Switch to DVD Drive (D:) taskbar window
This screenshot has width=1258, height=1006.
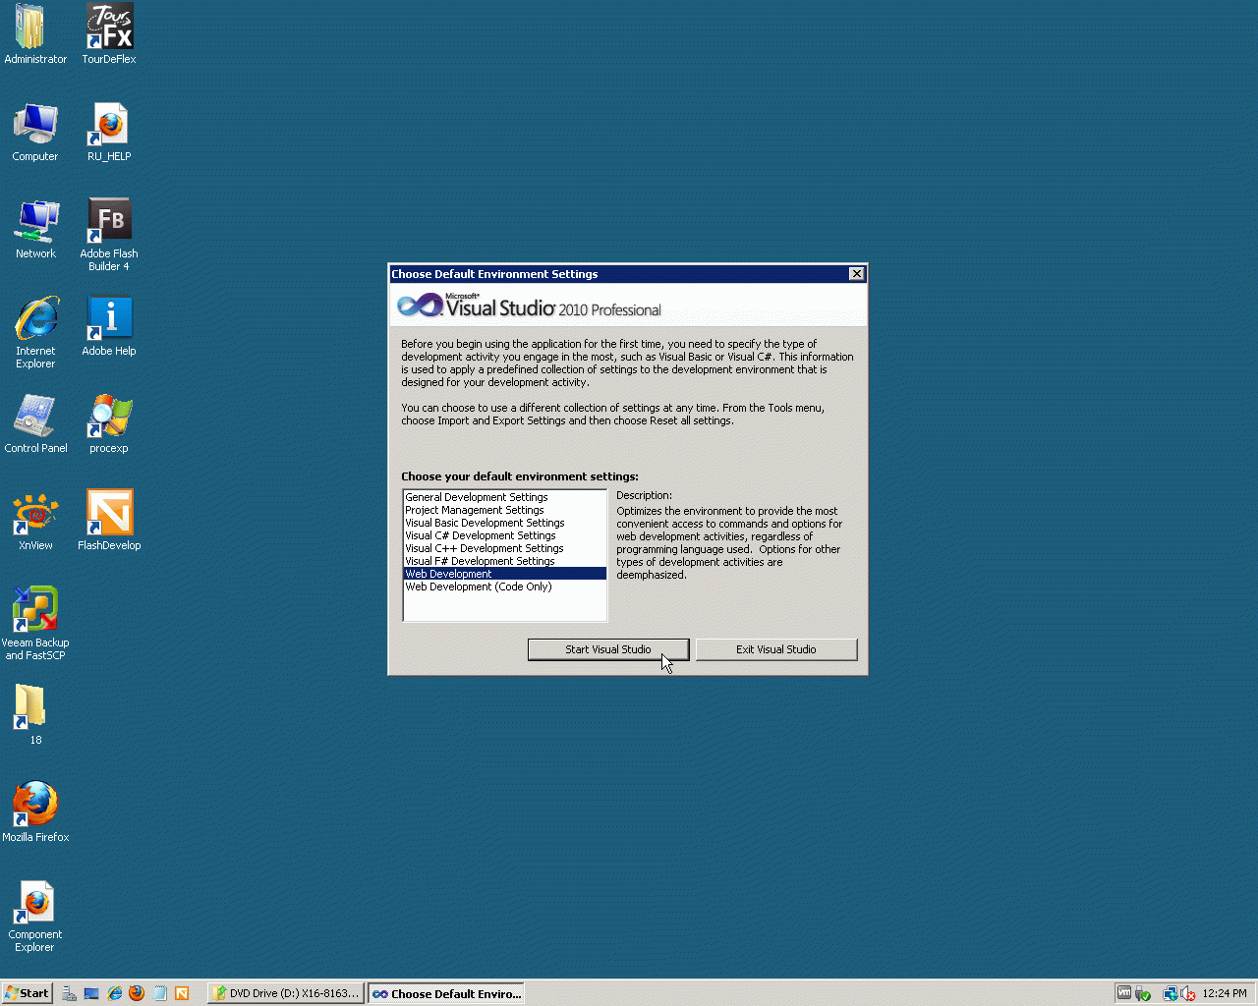pos(286,993)
